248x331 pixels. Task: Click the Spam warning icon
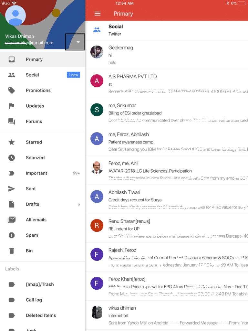tap(12, 235)
